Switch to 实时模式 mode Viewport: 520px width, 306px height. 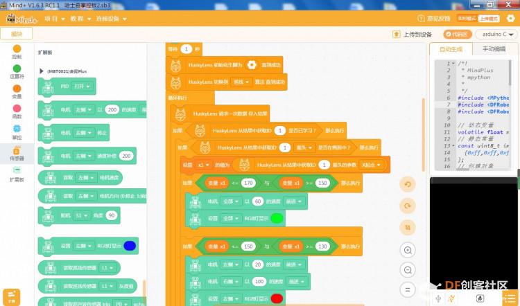pyautogui.click(x=467, y=19)
